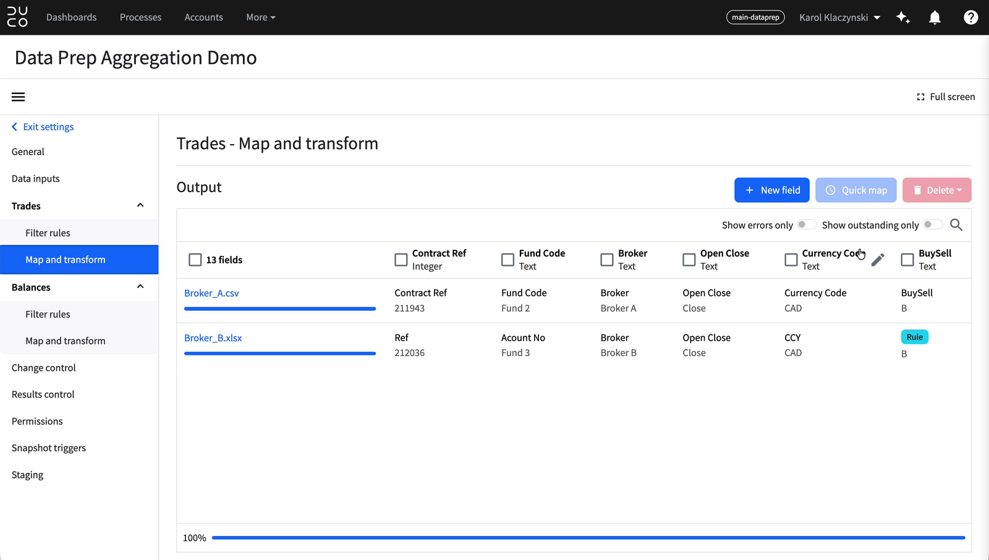
Task: Click the 'Fund 3' sample value
Action: tap(516, 353)
